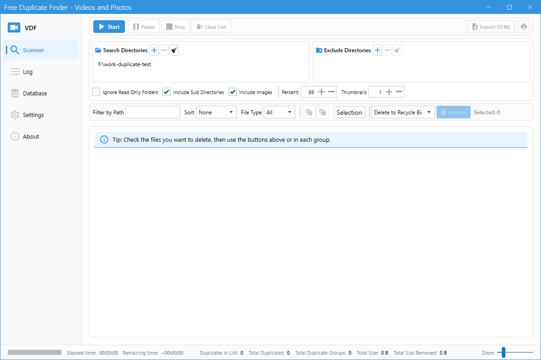Image resolution: width=541 pixels, height=360 pixels.
Task: Open the Sort dropdown
Action: point(216,112)
